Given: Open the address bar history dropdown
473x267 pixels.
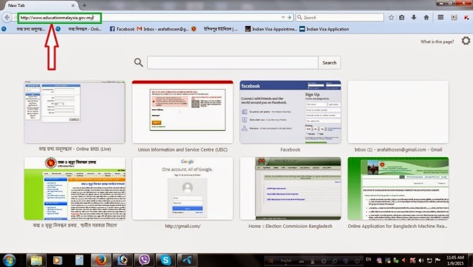Looking at the screenshot, I should click(283, 18).
